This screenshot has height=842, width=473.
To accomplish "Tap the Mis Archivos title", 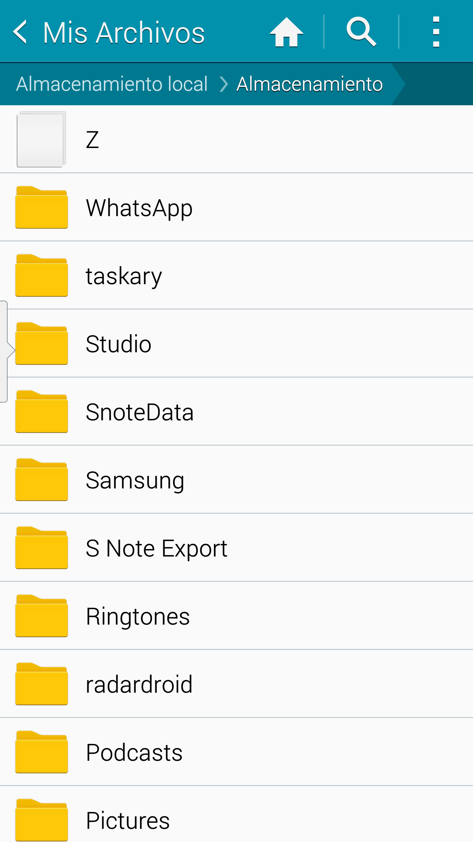I will 124,33.
